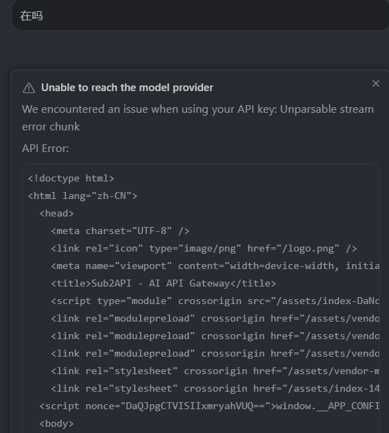Click the script nonce window.__APP_CONFI line
389x433 pixels.
(209, 406)
